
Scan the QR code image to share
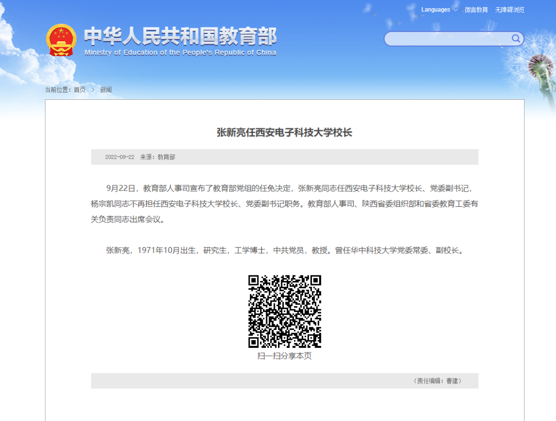tap(285, 311)
